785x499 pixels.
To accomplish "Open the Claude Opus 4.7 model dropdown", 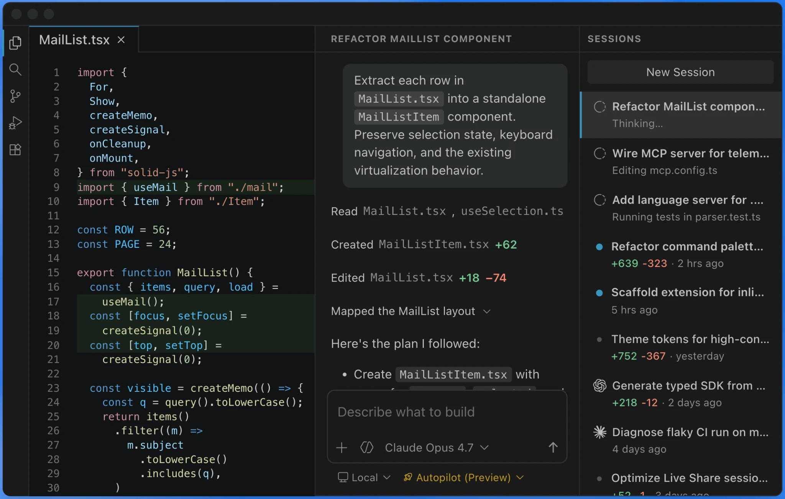I will pos(437,447).
